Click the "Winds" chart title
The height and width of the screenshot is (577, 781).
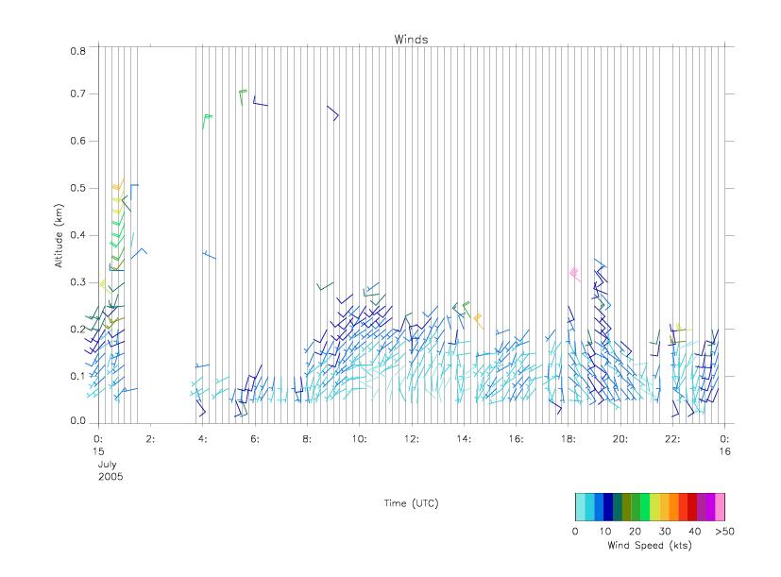pos(411,40)
